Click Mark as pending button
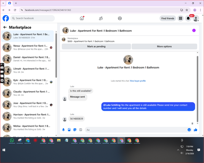204x163 pixels. [x=96, y=46]
